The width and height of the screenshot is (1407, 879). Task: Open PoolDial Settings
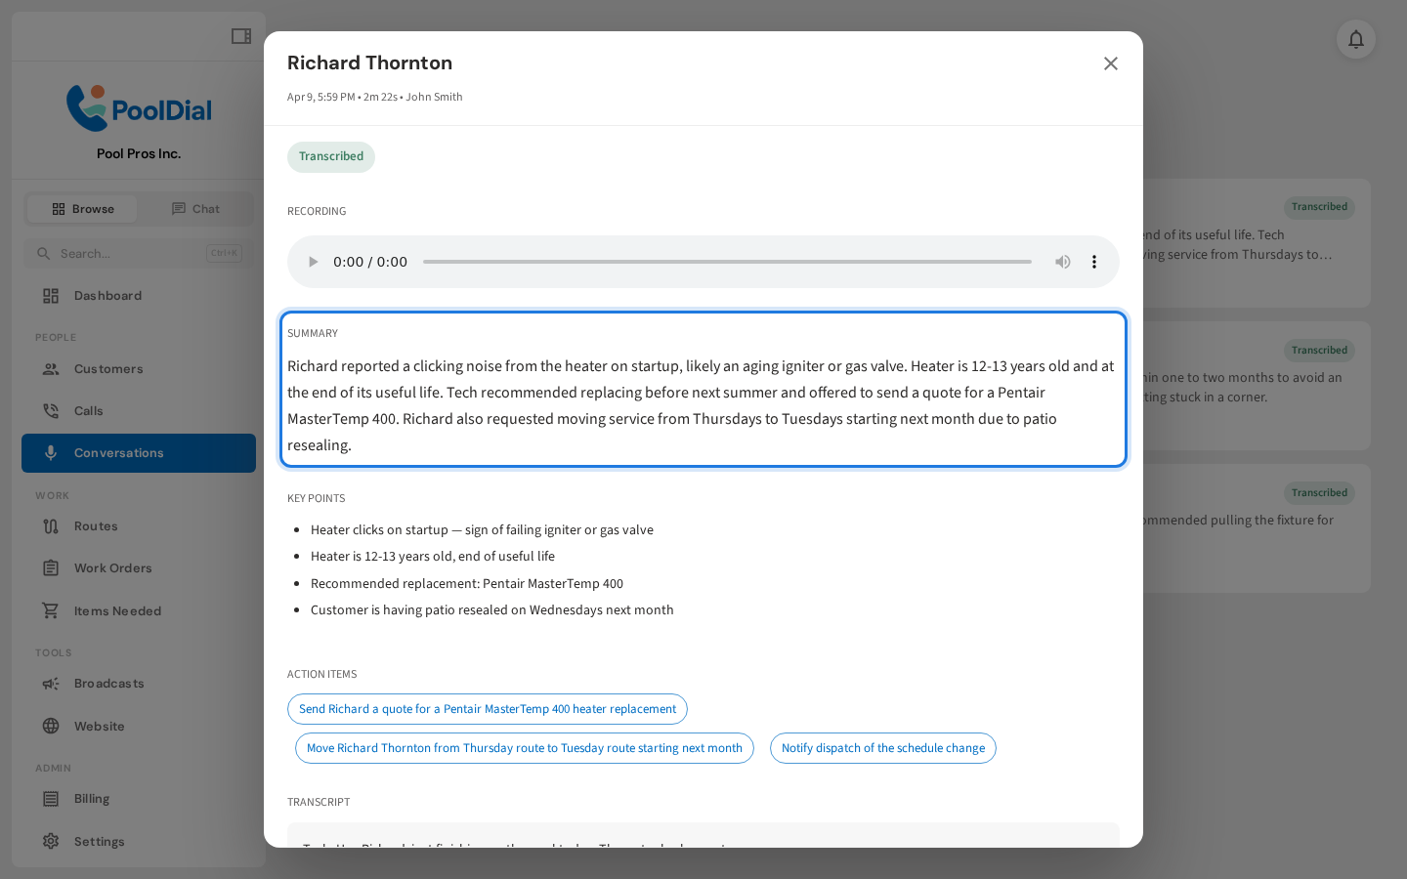point(100,841)
